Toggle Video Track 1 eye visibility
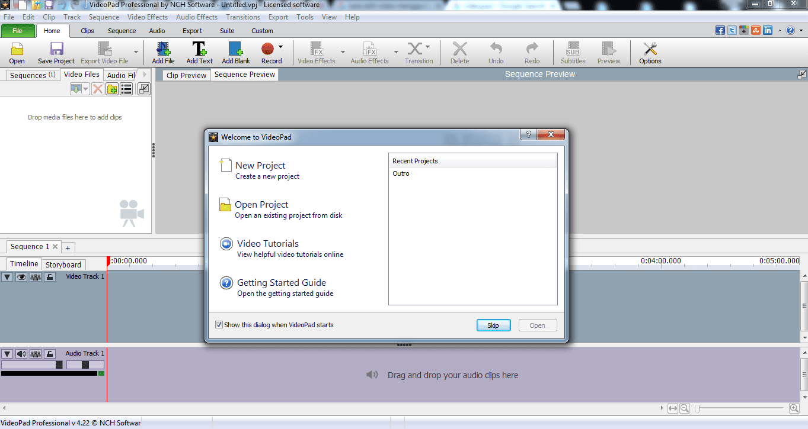This screenshot has width=808, height=429. pyautogui.click(x=21, y=277)
